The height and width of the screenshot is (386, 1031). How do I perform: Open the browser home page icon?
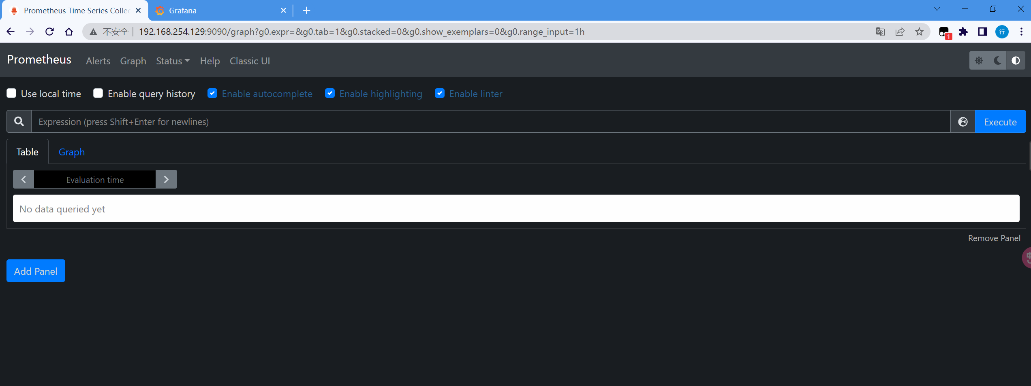(x=69, y=32)
